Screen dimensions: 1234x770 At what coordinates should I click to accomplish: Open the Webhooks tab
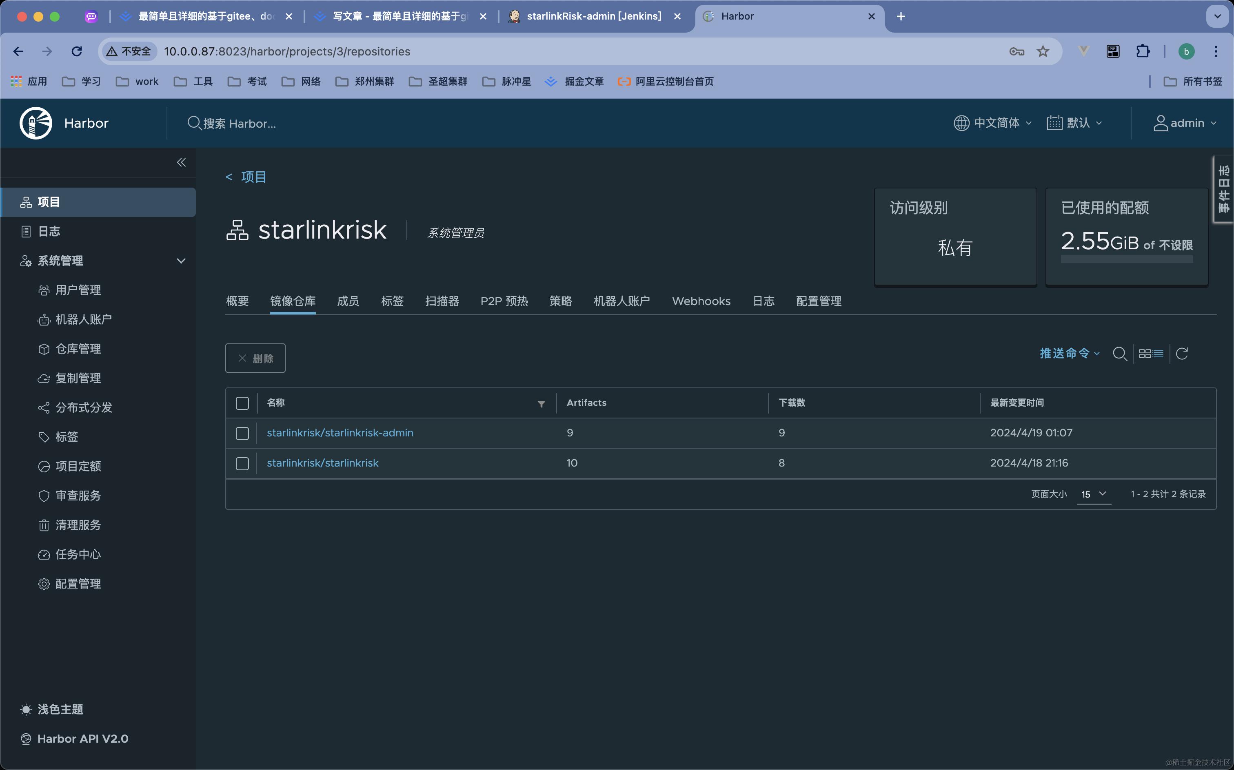(x=701, y=301)
